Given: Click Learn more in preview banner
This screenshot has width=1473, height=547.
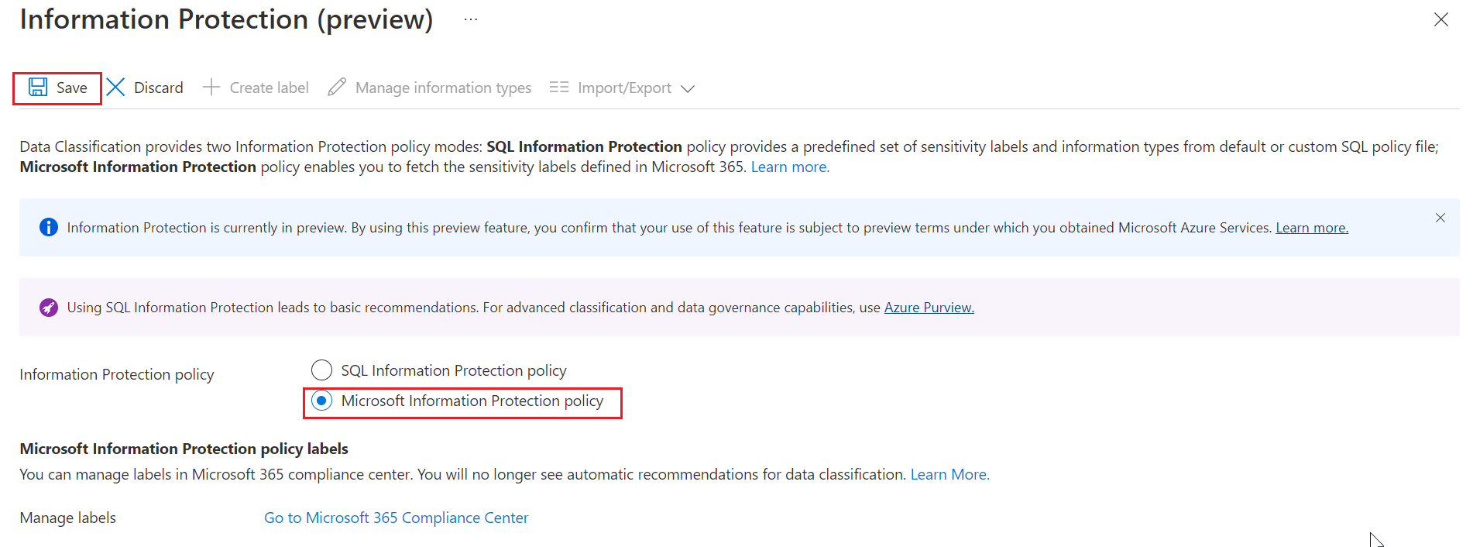Looking at the screenshot, I should [1312, 228].
